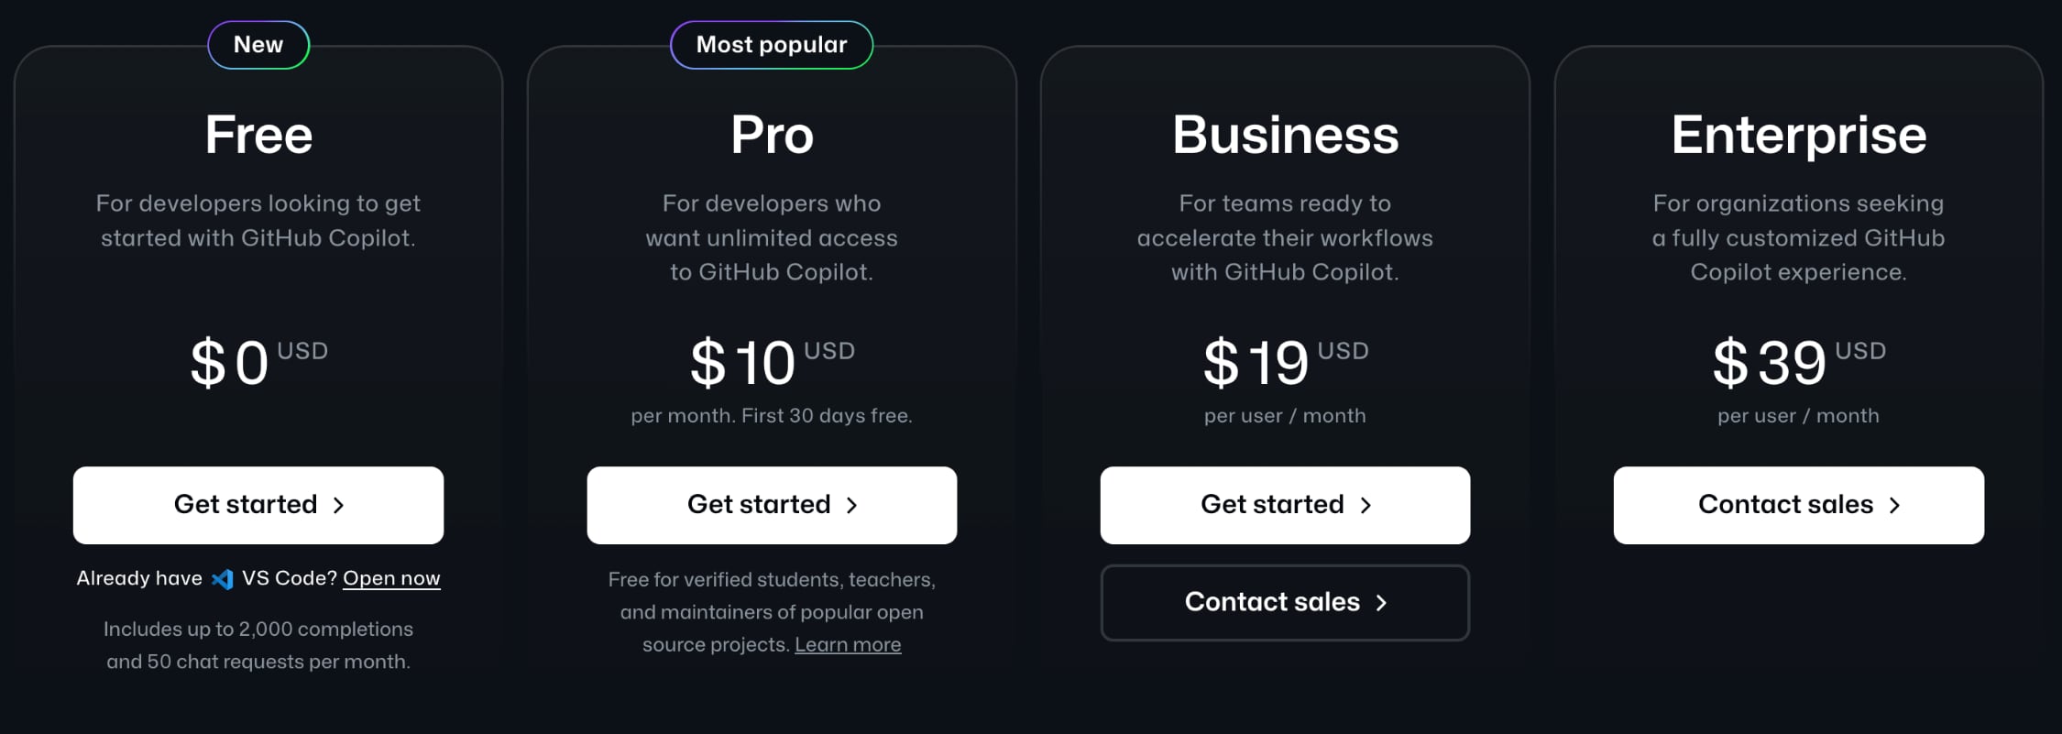Select the Enterprise plan heading
This screenshot has width=2062, height=734.
(x=1799, y=137)
